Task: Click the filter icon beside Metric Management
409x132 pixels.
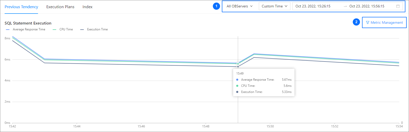Action: pos(368,22)
